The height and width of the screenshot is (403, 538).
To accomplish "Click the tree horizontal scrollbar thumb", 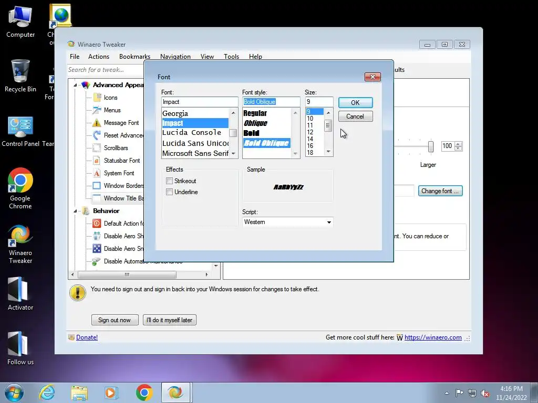I will coord(127,274).
